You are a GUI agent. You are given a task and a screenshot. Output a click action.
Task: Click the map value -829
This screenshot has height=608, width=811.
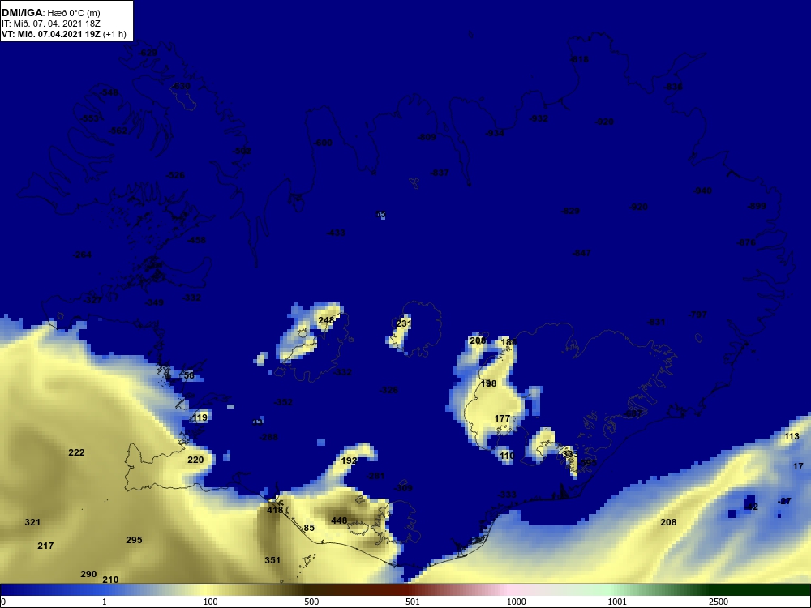pyautogui.click(x=570, y=211)
